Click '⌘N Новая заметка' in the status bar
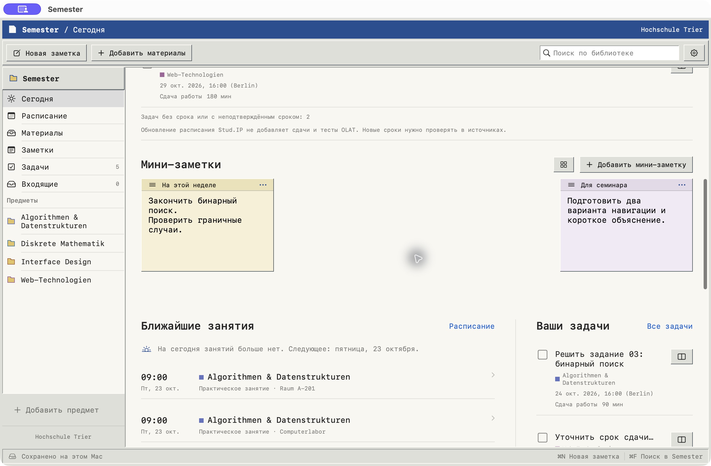The image size is (711, 466). click(588, 456)
